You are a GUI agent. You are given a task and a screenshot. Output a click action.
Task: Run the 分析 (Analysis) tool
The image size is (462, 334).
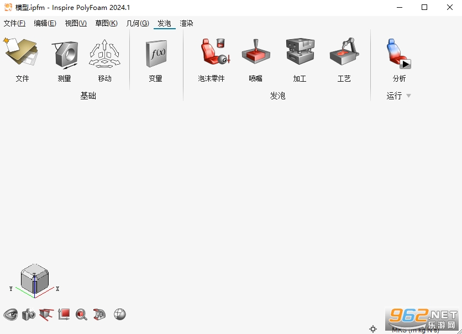pos(398,53)
